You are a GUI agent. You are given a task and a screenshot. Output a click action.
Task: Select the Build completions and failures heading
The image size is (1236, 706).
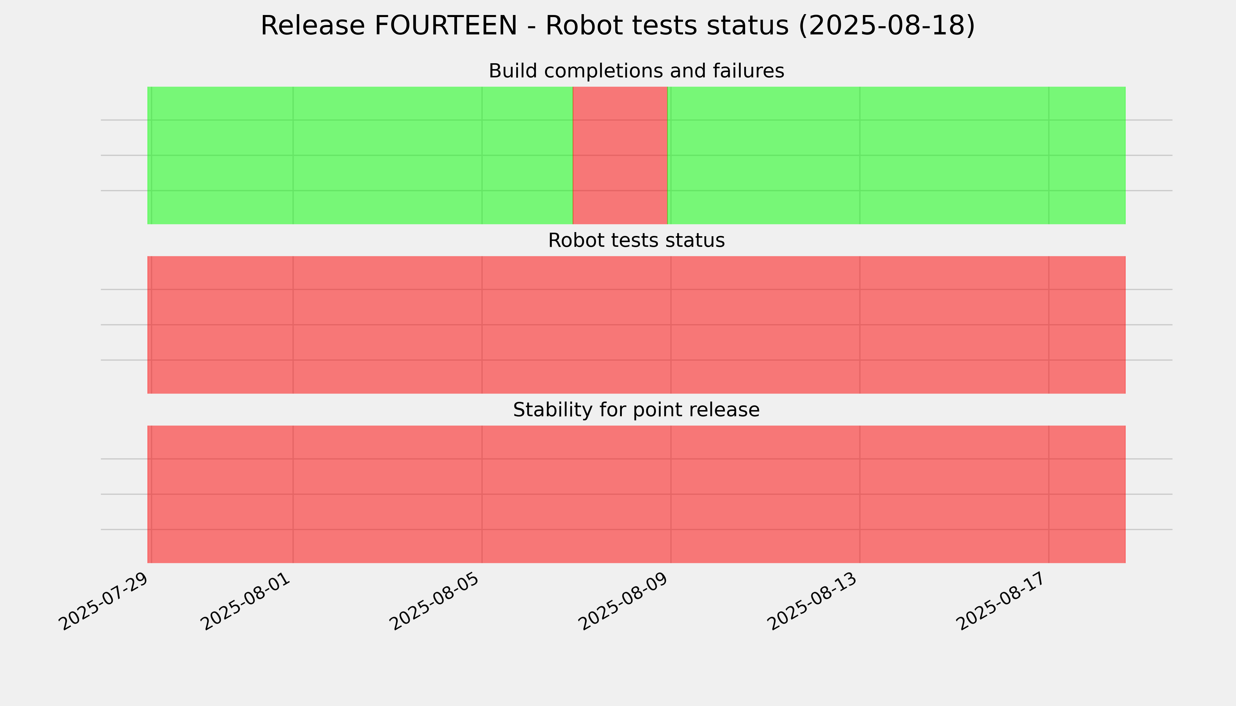click(x=636, y=71)
